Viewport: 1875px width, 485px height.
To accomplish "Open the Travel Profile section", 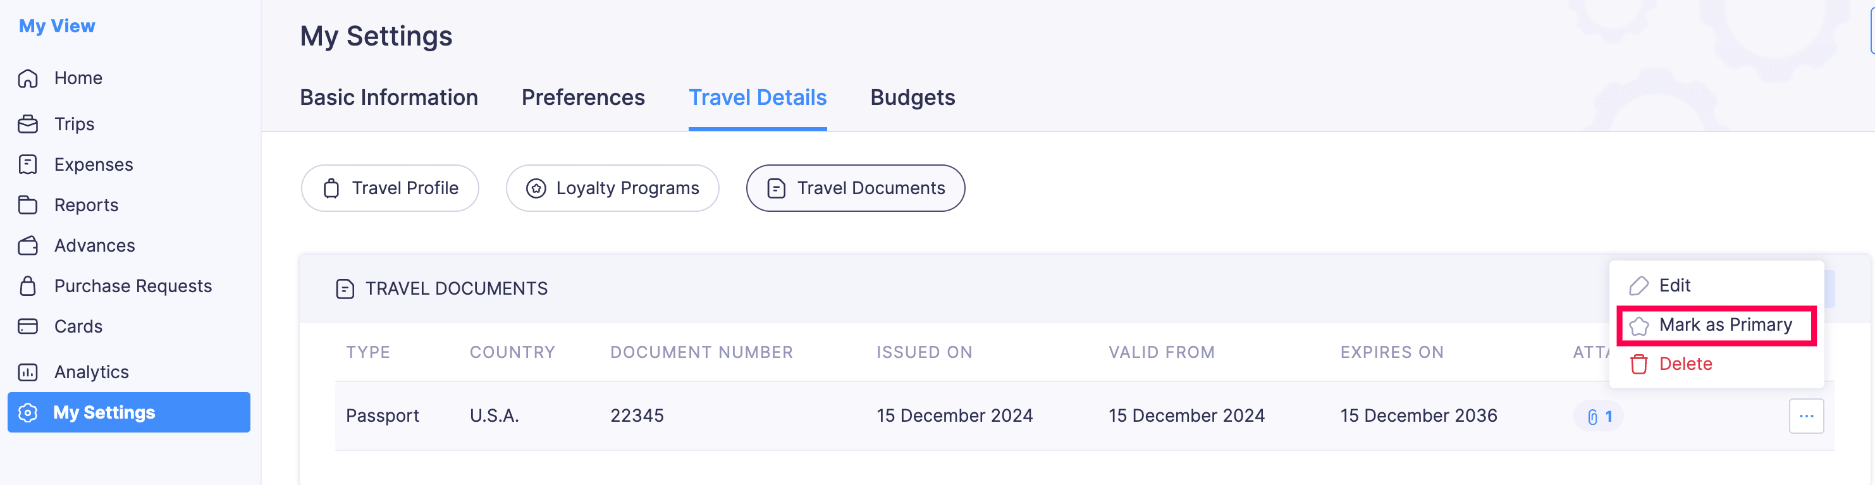I will click(390, 188).
